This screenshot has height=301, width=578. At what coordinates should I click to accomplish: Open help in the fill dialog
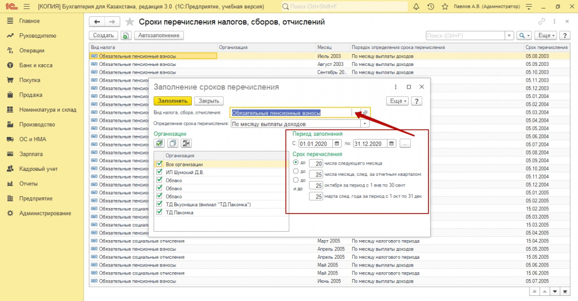417,101
